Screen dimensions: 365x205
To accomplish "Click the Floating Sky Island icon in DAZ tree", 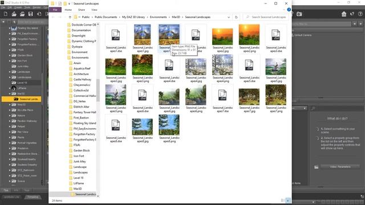I will [x=14, y=28].
